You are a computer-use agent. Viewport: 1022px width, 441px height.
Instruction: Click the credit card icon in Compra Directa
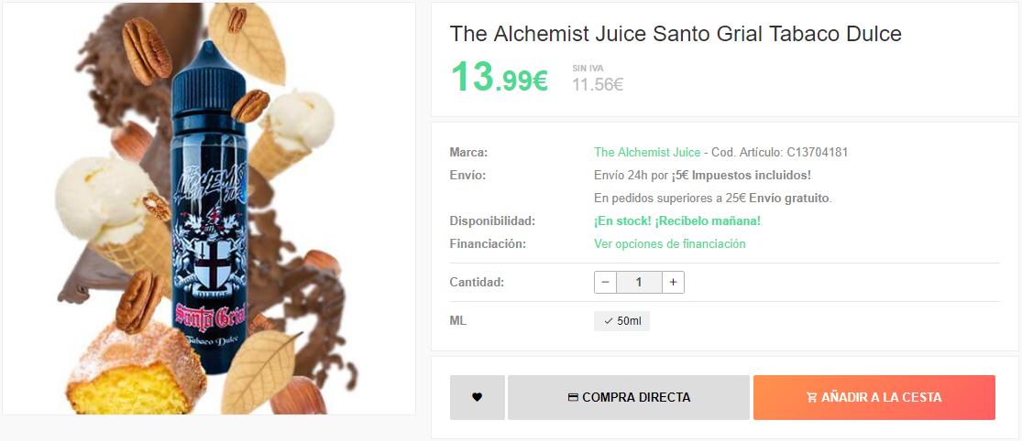point(574,397)
